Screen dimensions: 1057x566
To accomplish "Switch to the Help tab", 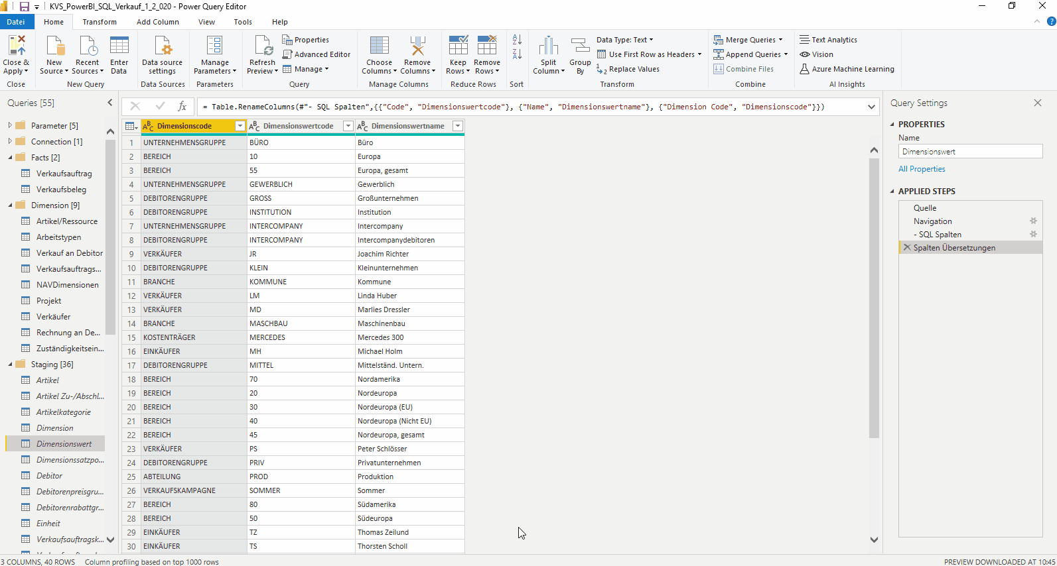I will [280, 22].
